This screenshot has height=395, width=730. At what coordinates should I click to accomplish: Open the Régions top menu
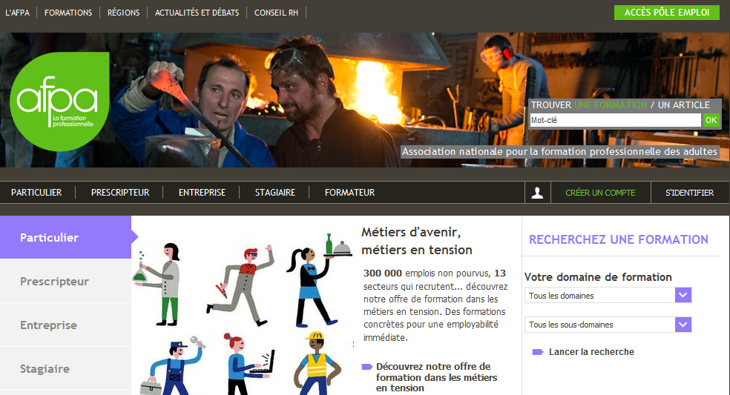point(123,13)
